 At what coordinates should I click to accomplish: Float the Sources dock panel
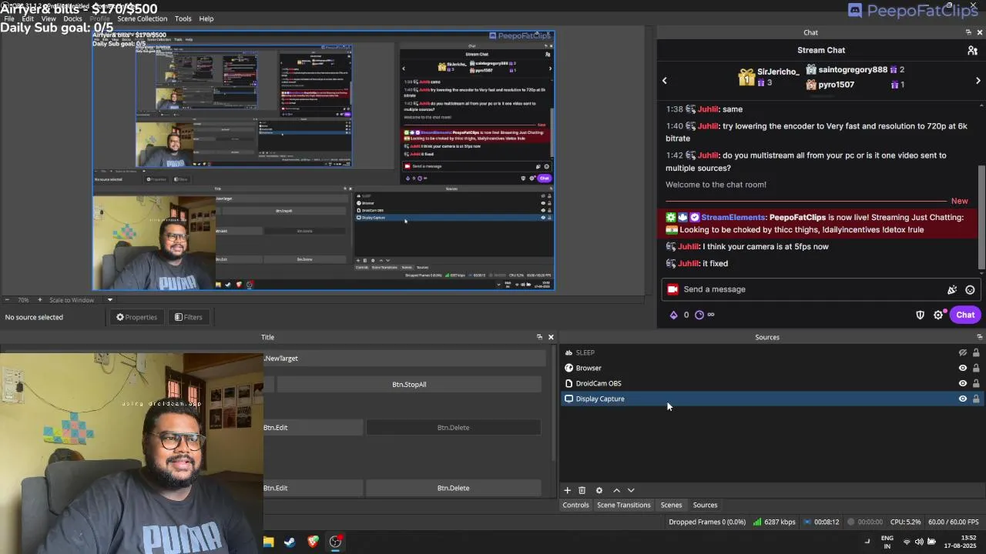[x=979, y=337]
